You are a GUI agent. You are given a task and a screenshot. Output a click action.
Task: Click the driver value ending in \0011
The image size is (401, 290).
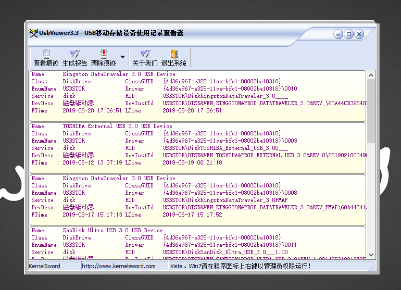click(x=230, y=245)
